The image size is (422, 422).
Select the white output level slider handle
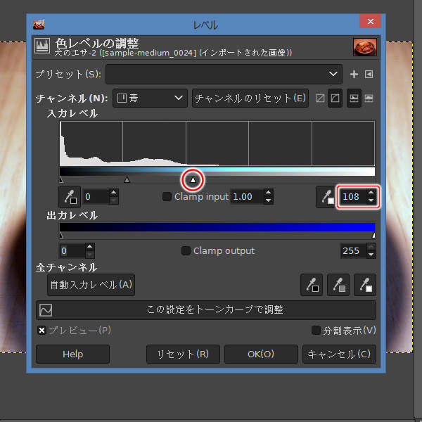(x=373, y=236)
